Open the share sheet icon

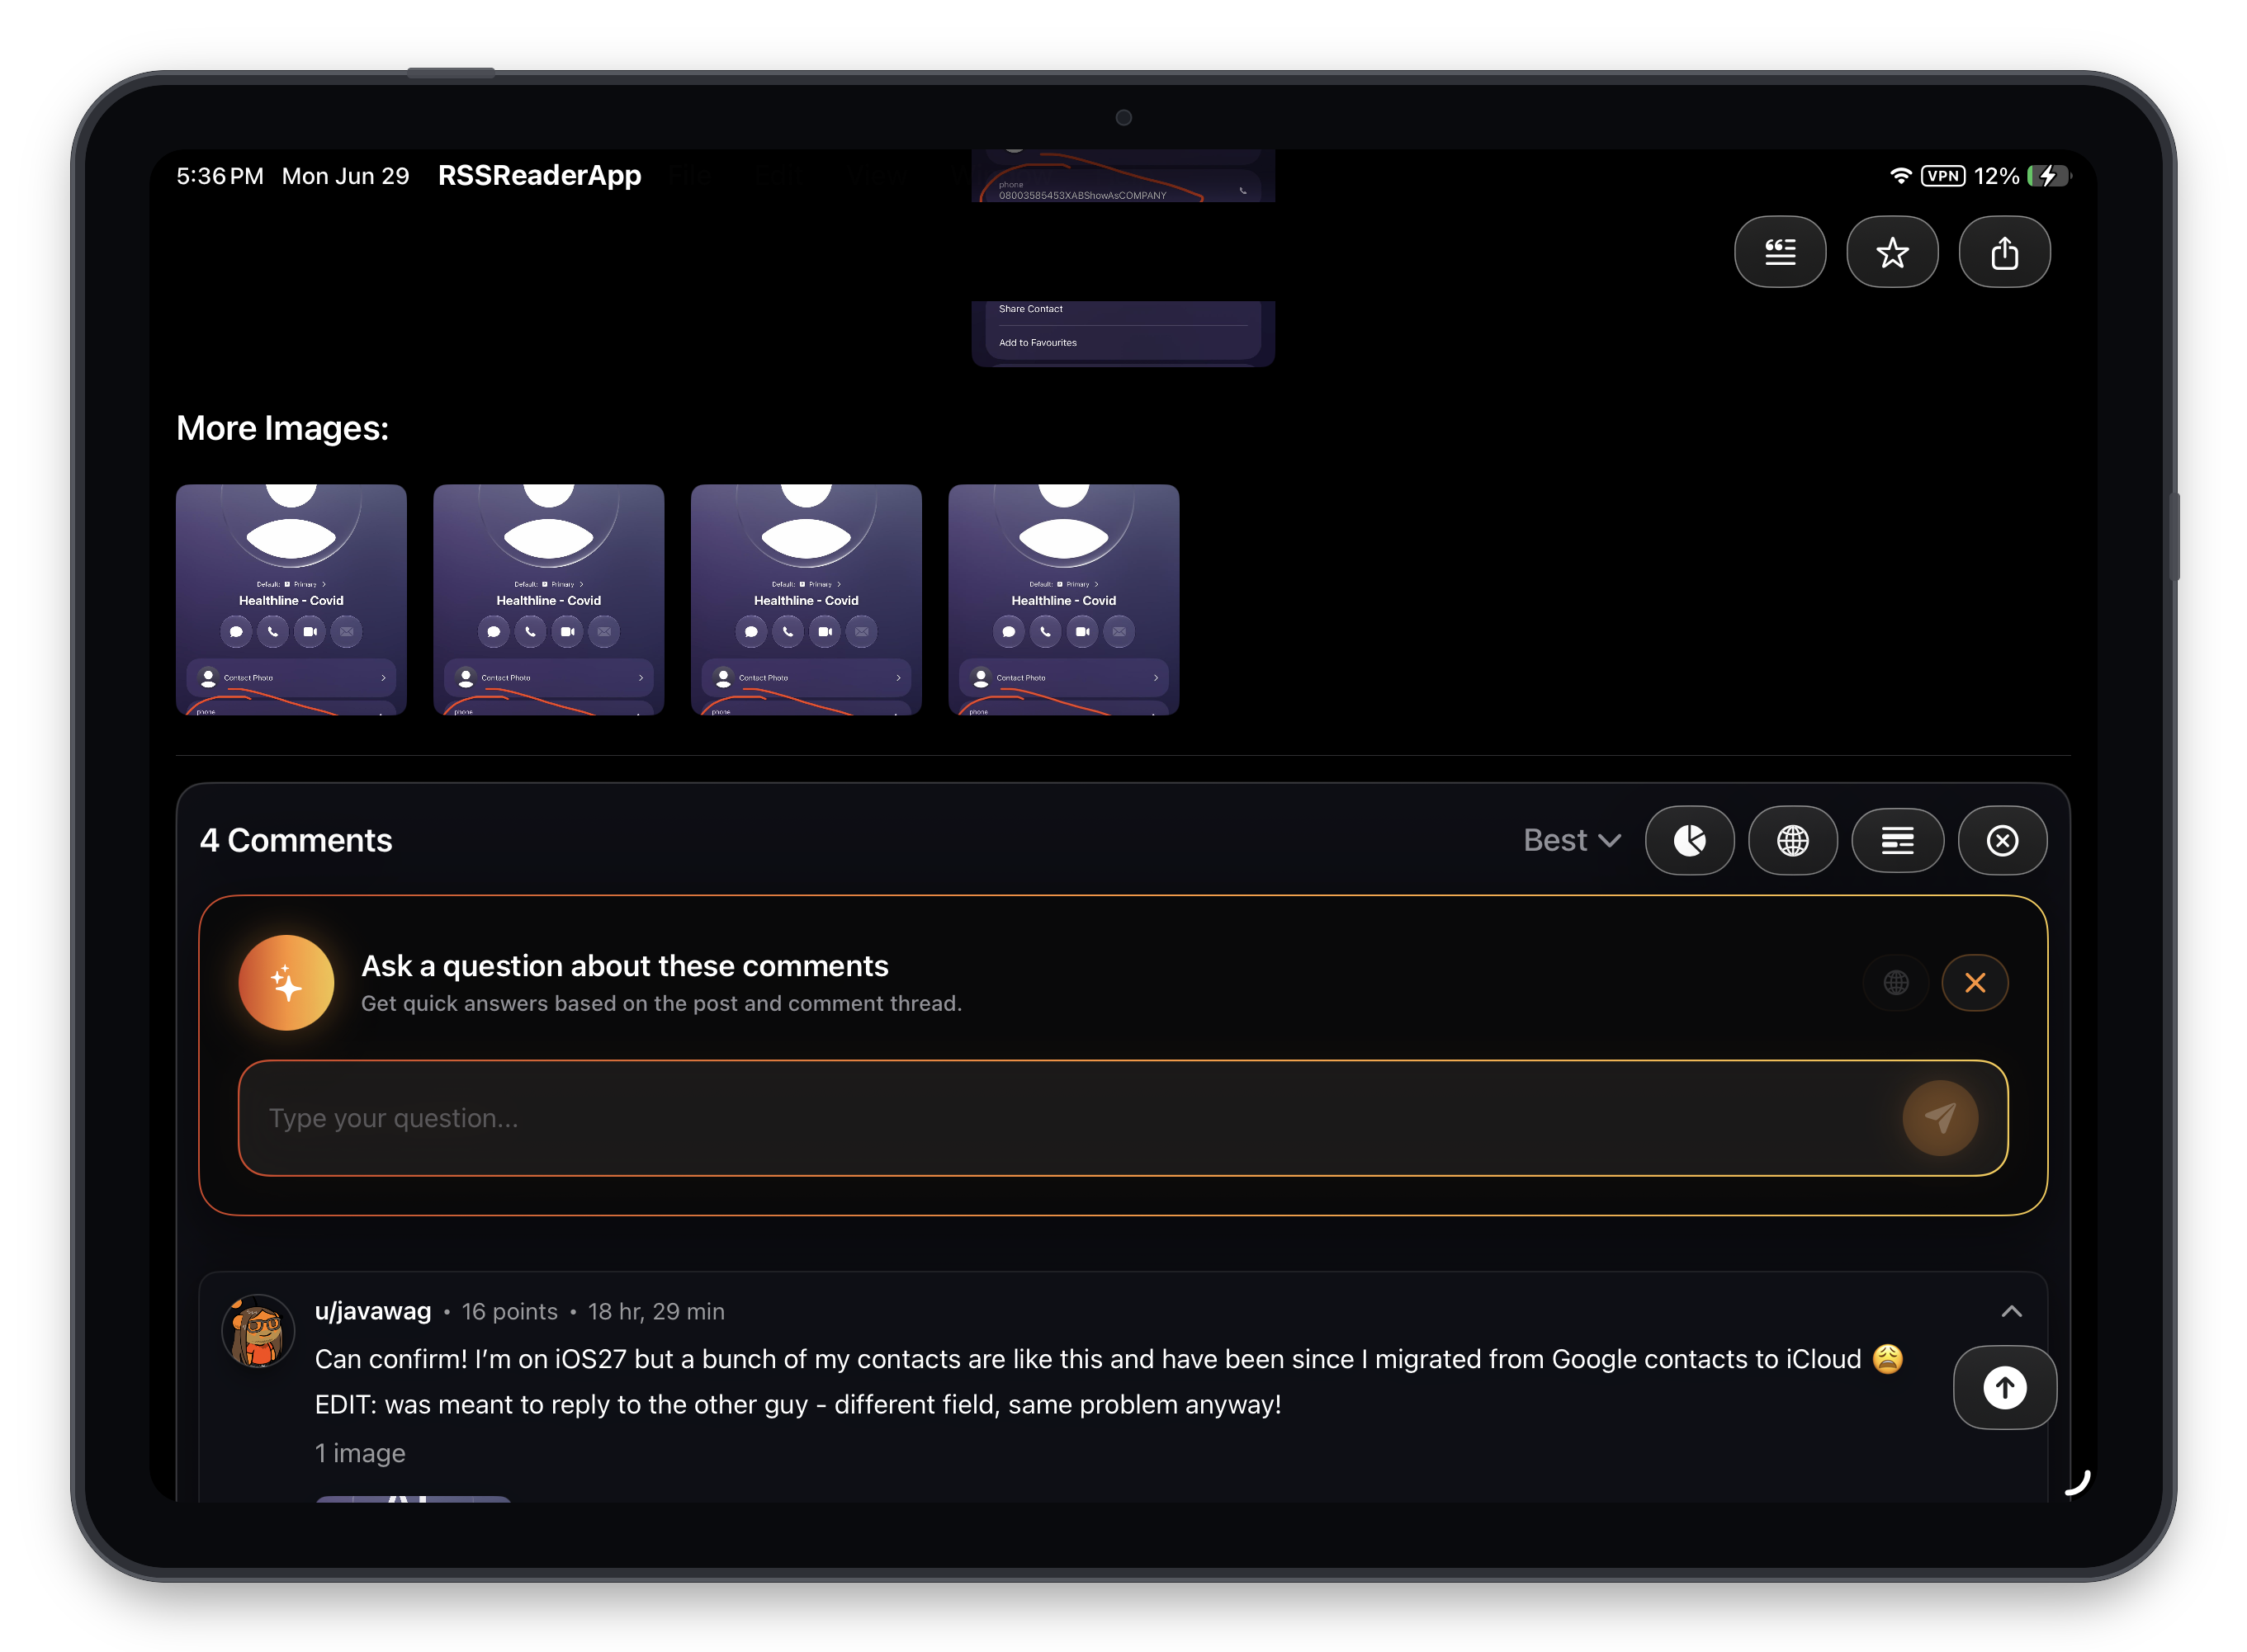tap(2003, 252)
